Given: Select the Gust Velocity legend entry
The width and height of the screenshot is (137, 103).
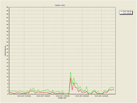Looking at the screenshot, I should pos(126,13).
